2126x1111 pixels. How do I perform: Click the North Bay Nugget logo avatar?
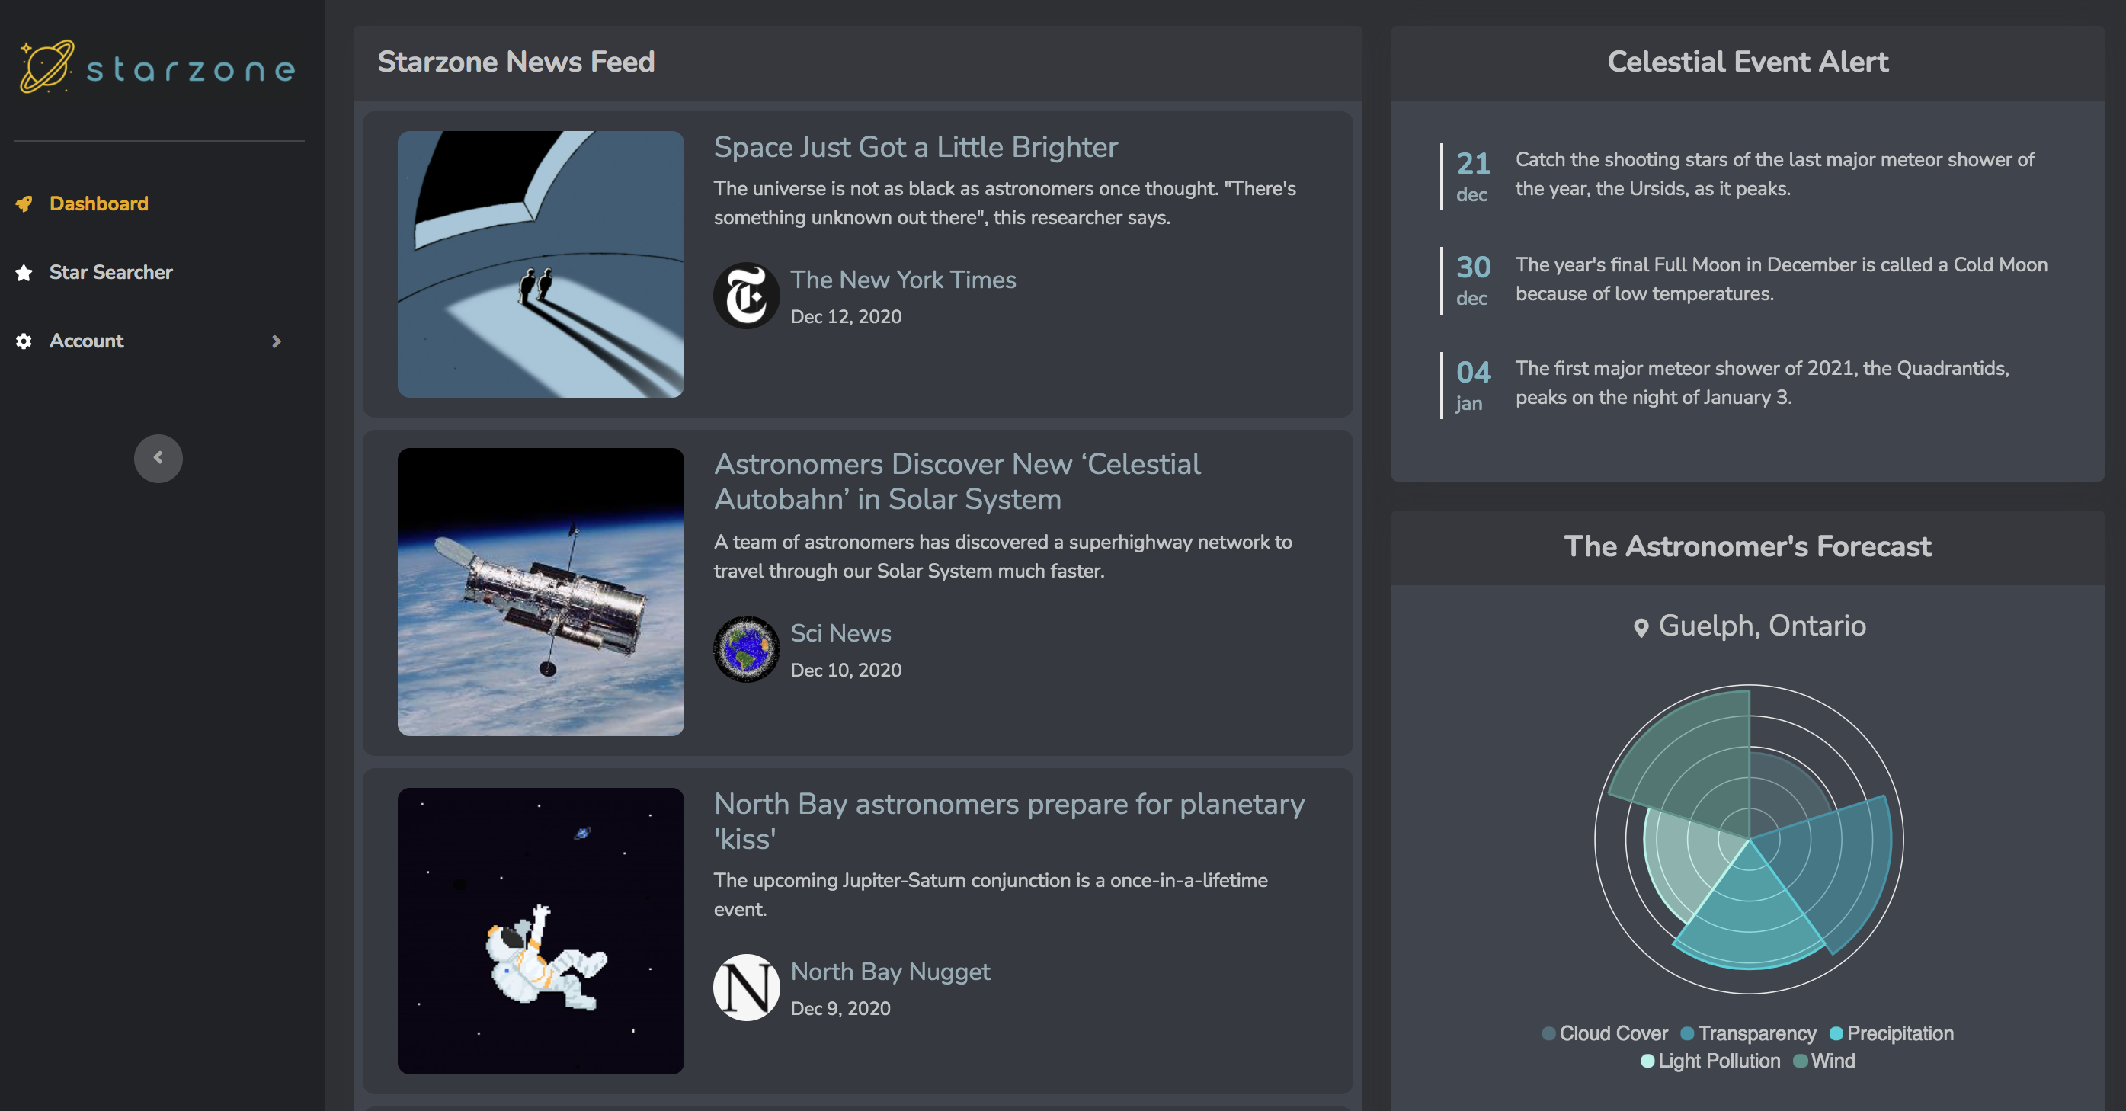746,988
